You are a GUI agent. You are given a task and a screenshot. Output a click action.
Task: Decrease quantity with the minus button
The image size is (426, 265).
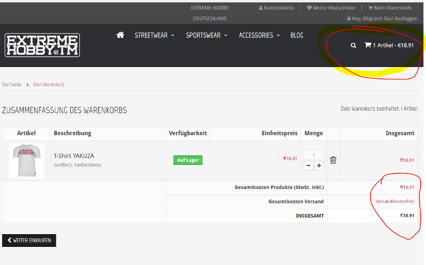308,165
